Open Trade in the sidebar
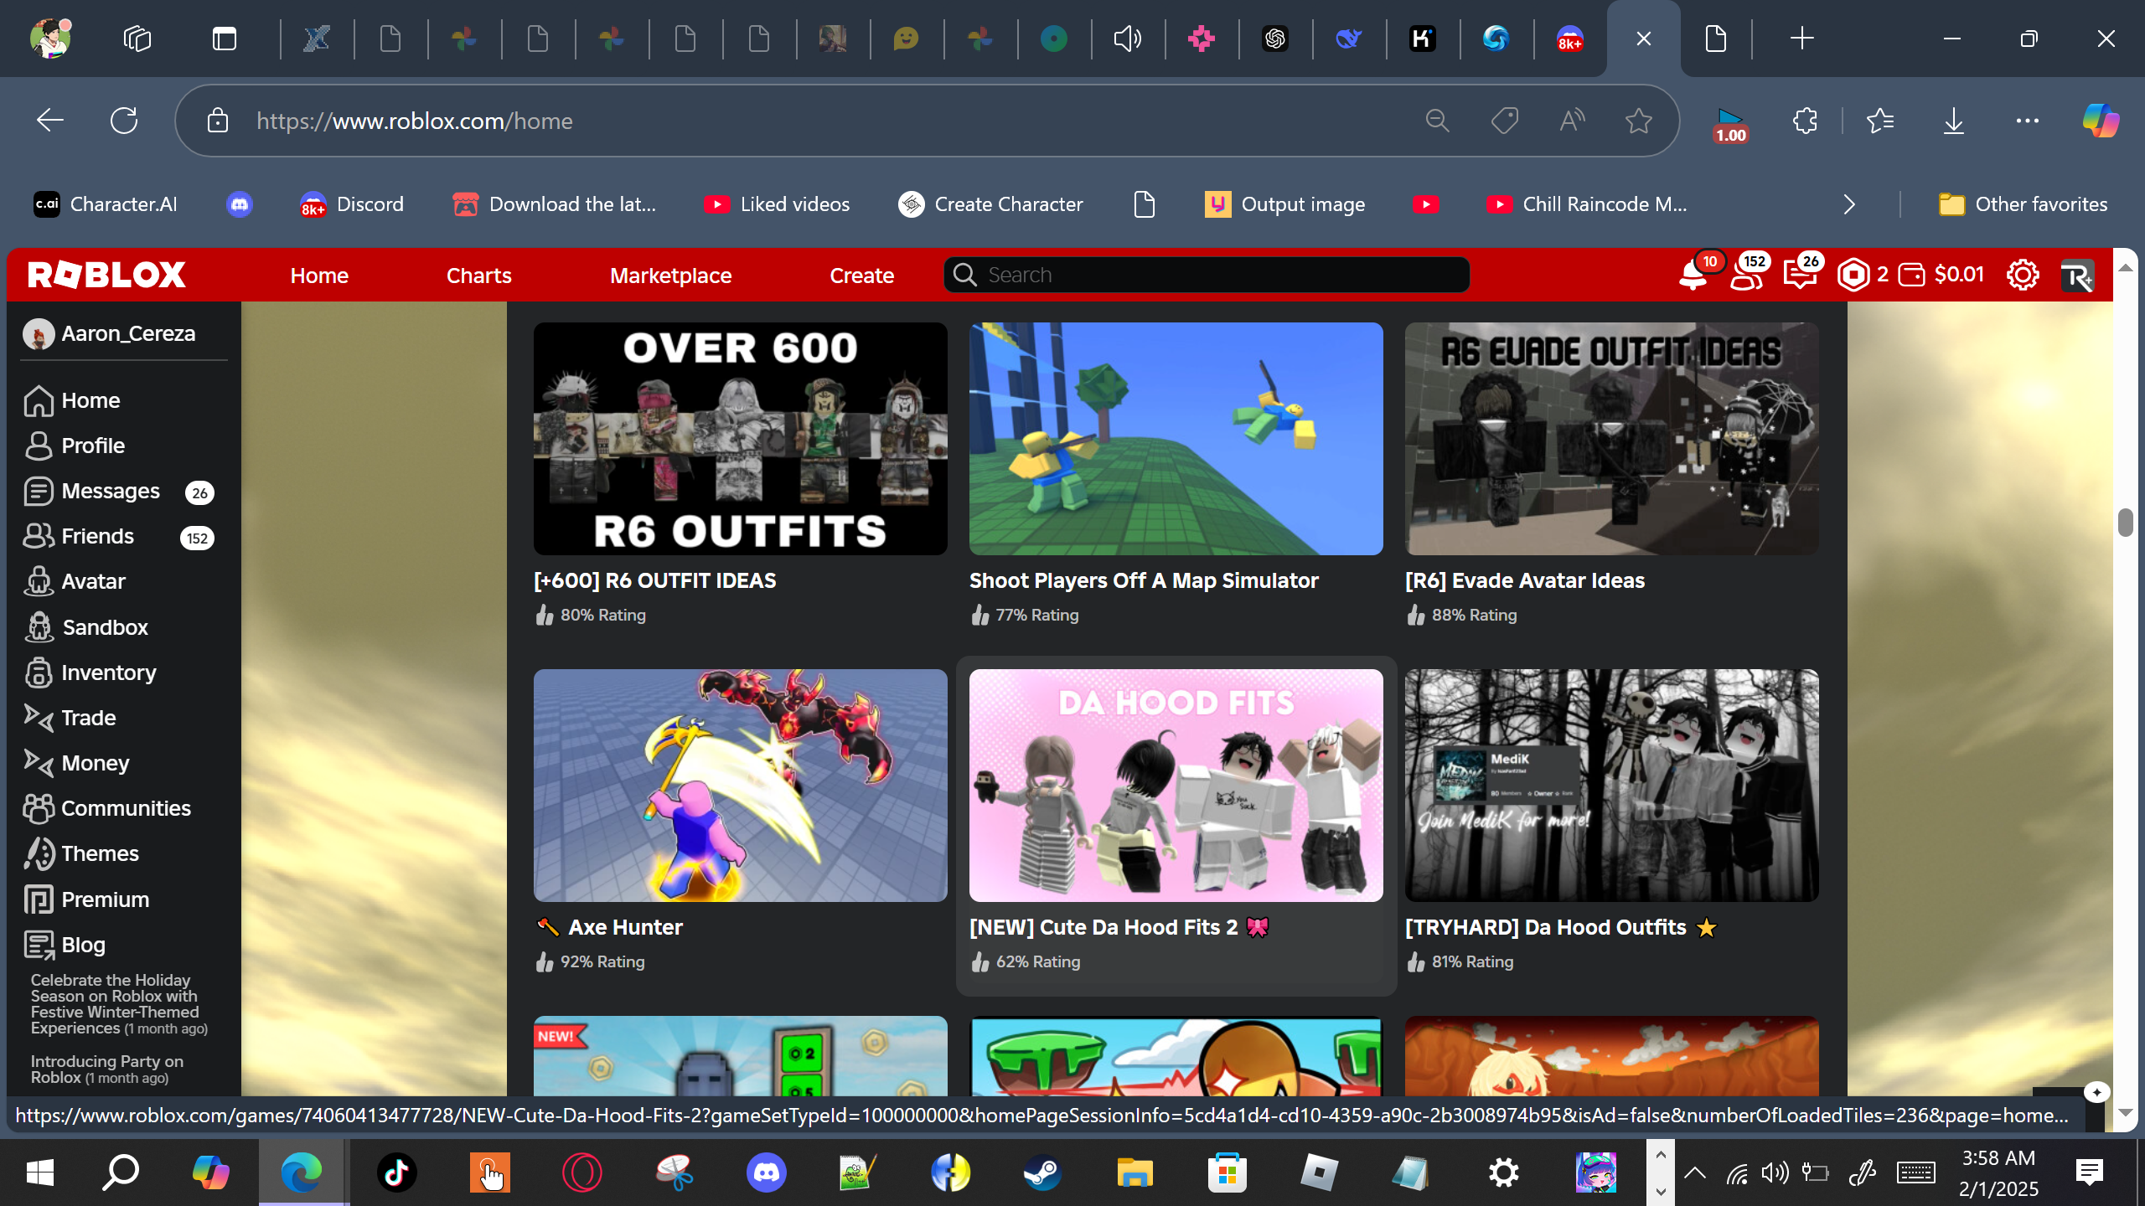The height and width of the screenshot is (1206, 2145). coord(87,718)
